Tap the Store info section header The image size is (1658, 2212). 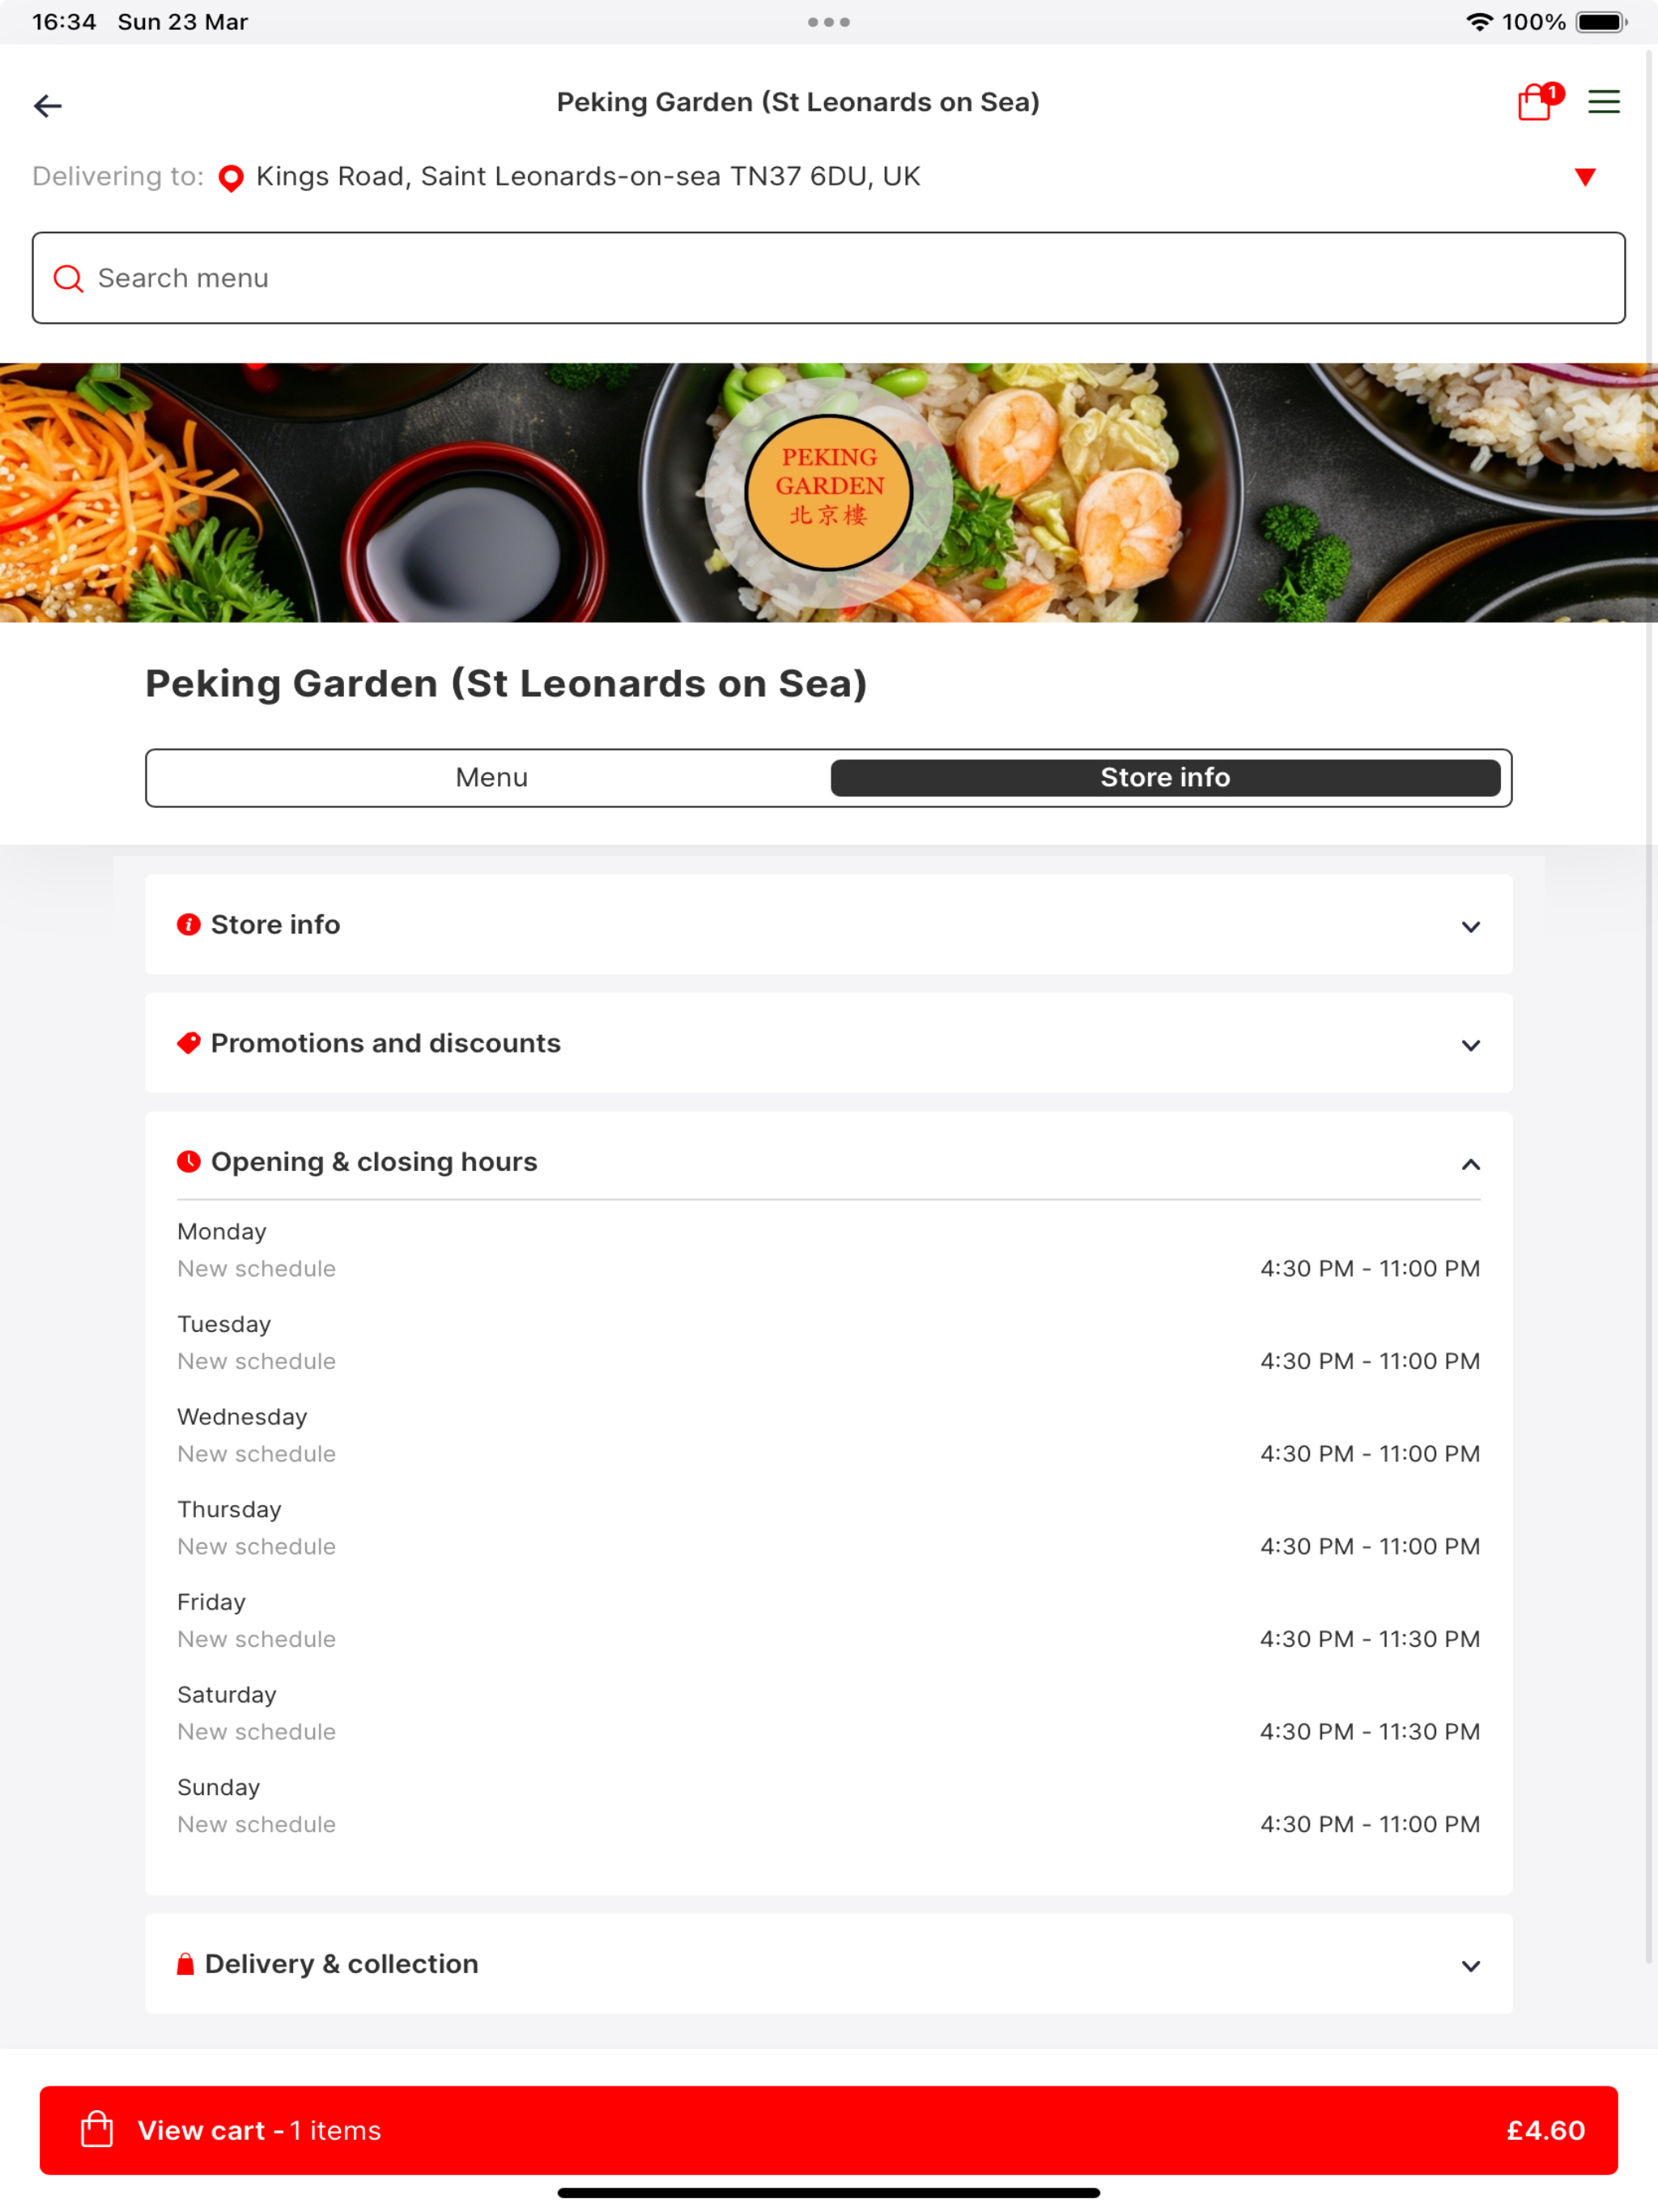tap(829, 924)
